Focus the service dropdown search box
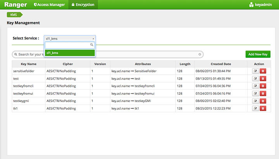This screenshot has height=159, width=279. (x=70, y=45)
